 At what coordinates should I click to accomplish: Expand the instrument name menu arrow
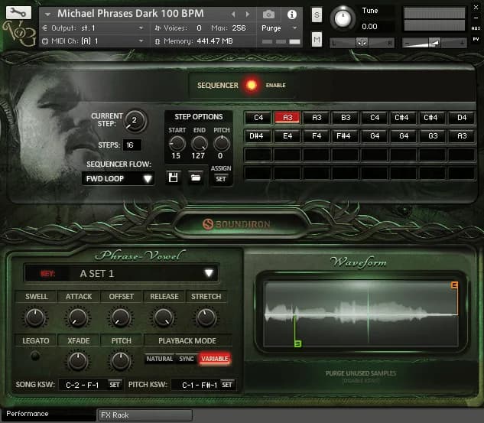click(x=47, y=15)
